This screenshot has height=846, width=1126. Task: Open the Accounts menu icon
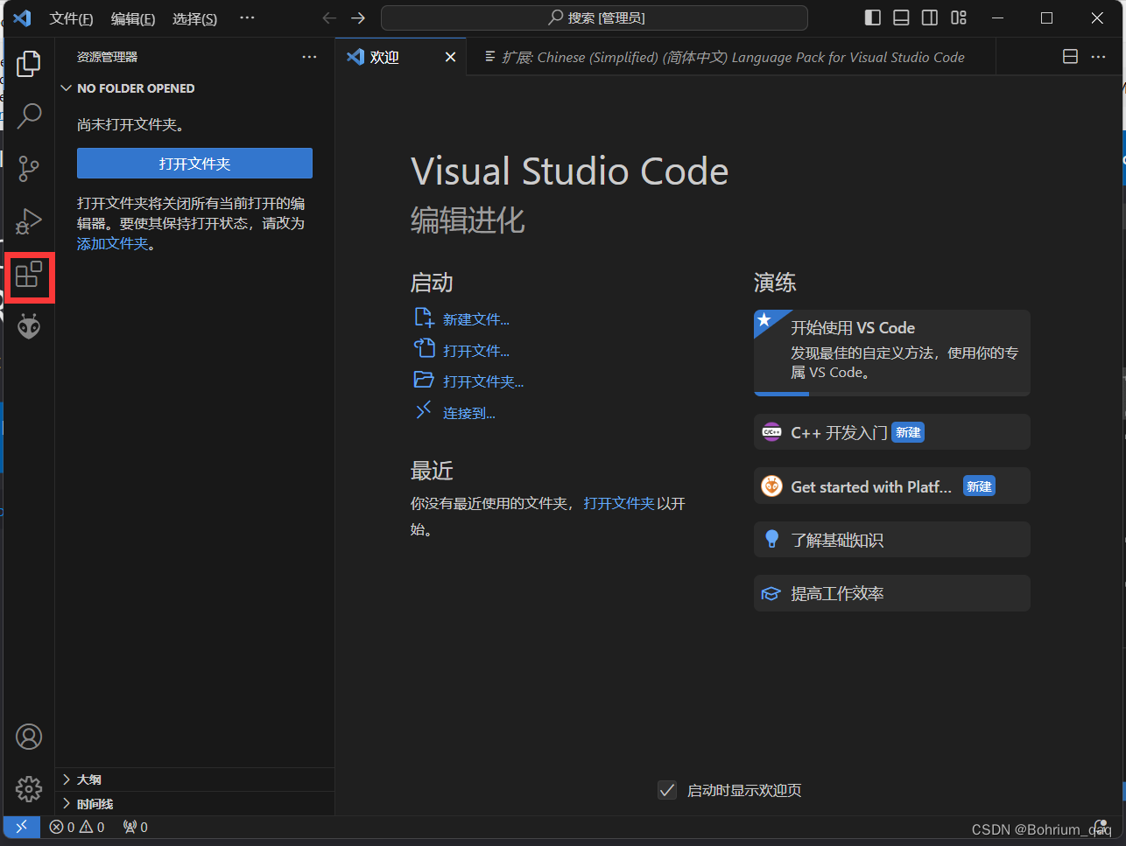pyautogui.click(x=29, y=737)
